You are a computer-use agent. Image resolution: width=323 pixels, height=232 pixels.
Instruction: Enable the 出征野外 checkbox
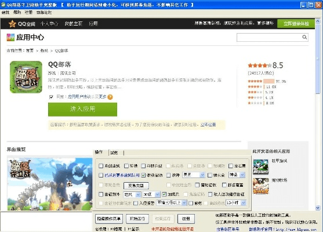pos(101,194)
